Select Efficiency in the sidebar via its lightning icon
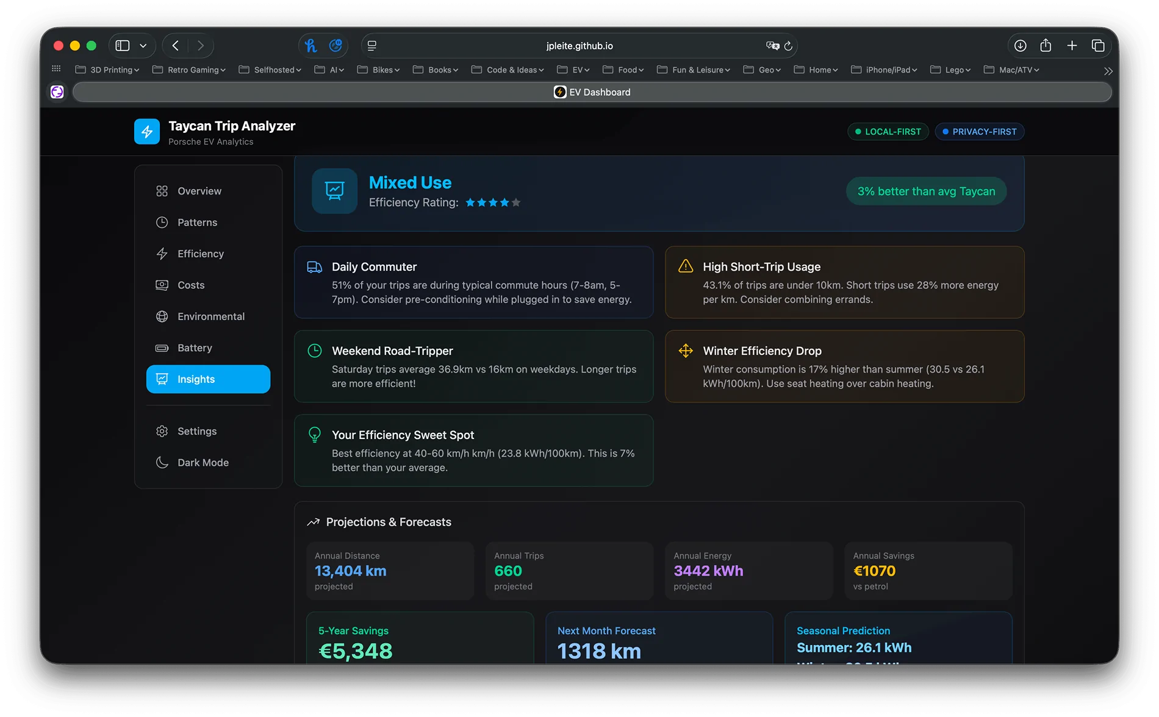The image size is (1159, 717). pyautogui.click(x=162, y=254)
